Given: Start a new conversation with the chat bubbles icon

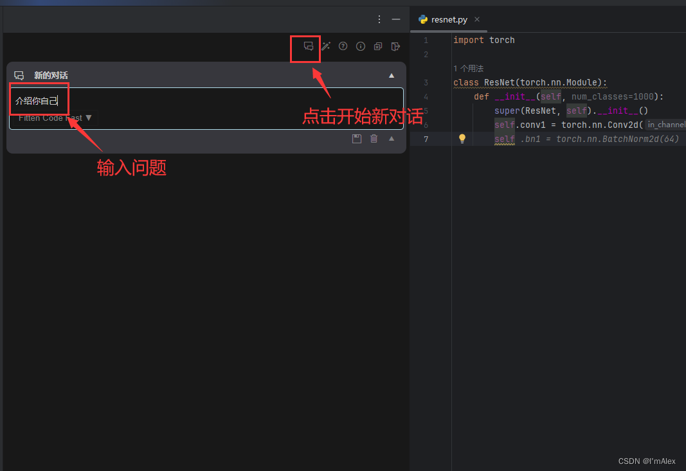Looking at the screenshot, I should pyautogui.click(x=307, y=46).
